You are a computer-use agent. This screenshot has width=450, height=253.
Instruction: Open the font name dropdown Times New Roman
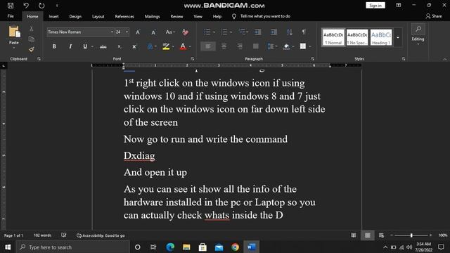click(x=112, y=32)
